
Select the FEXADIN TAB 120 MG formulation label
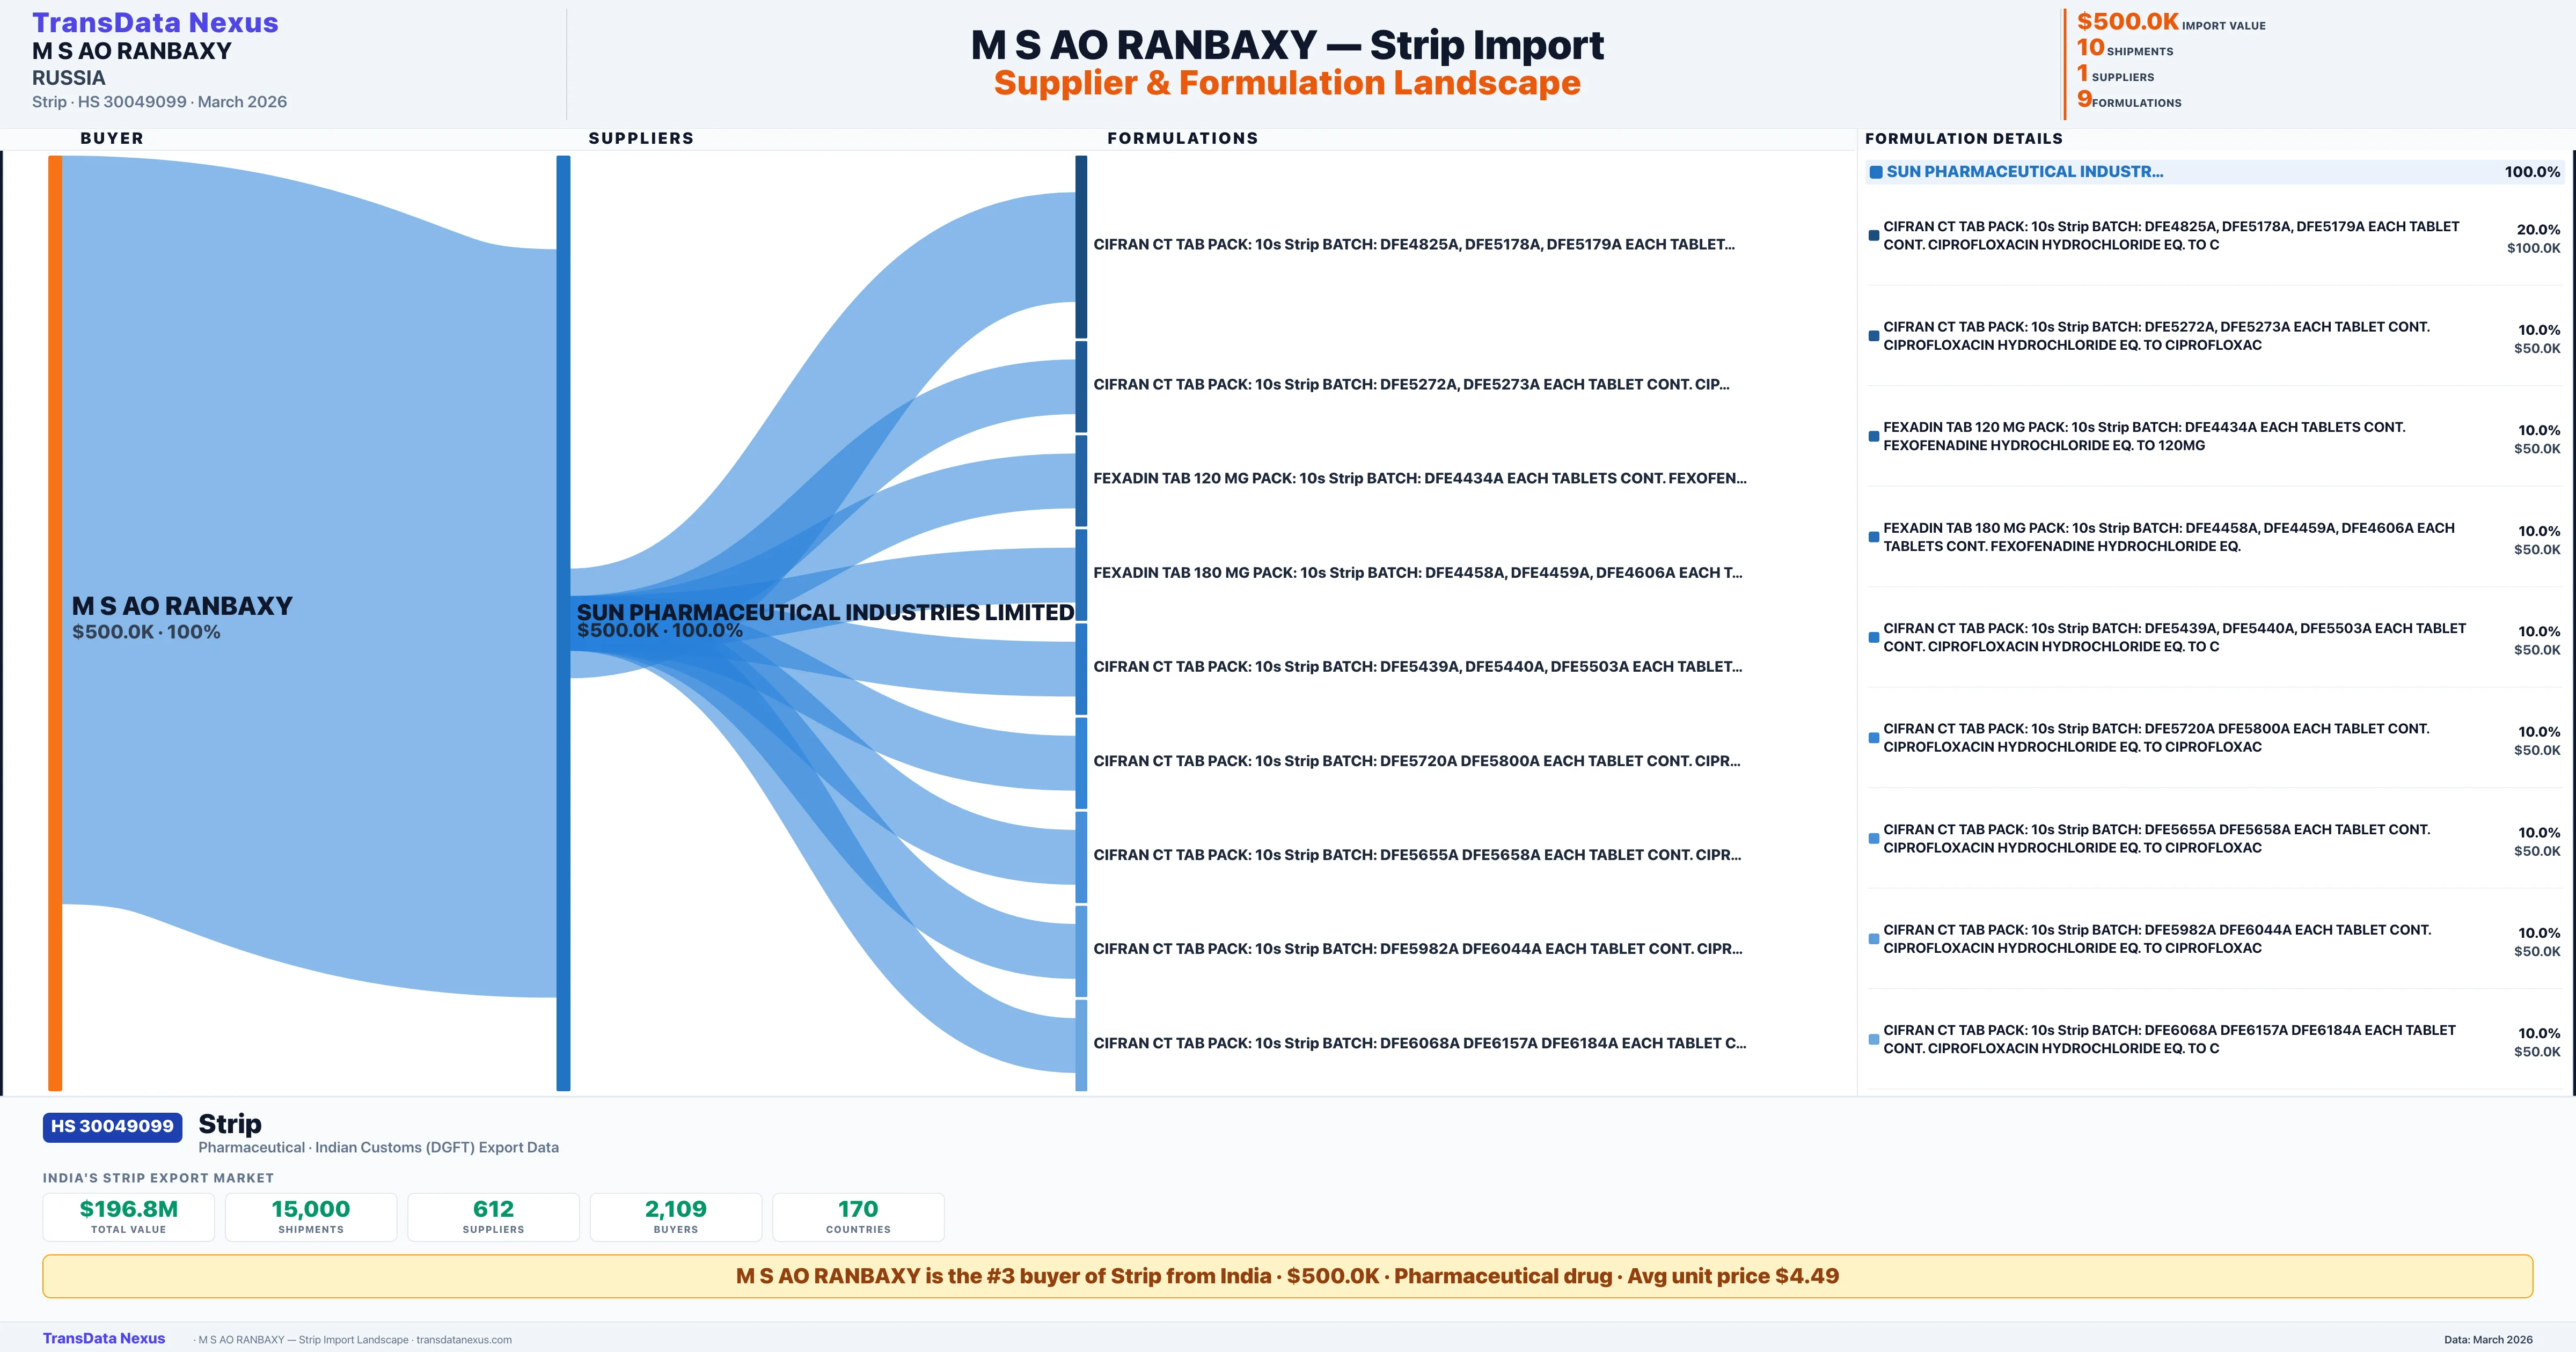click(x=1419, y=479)
